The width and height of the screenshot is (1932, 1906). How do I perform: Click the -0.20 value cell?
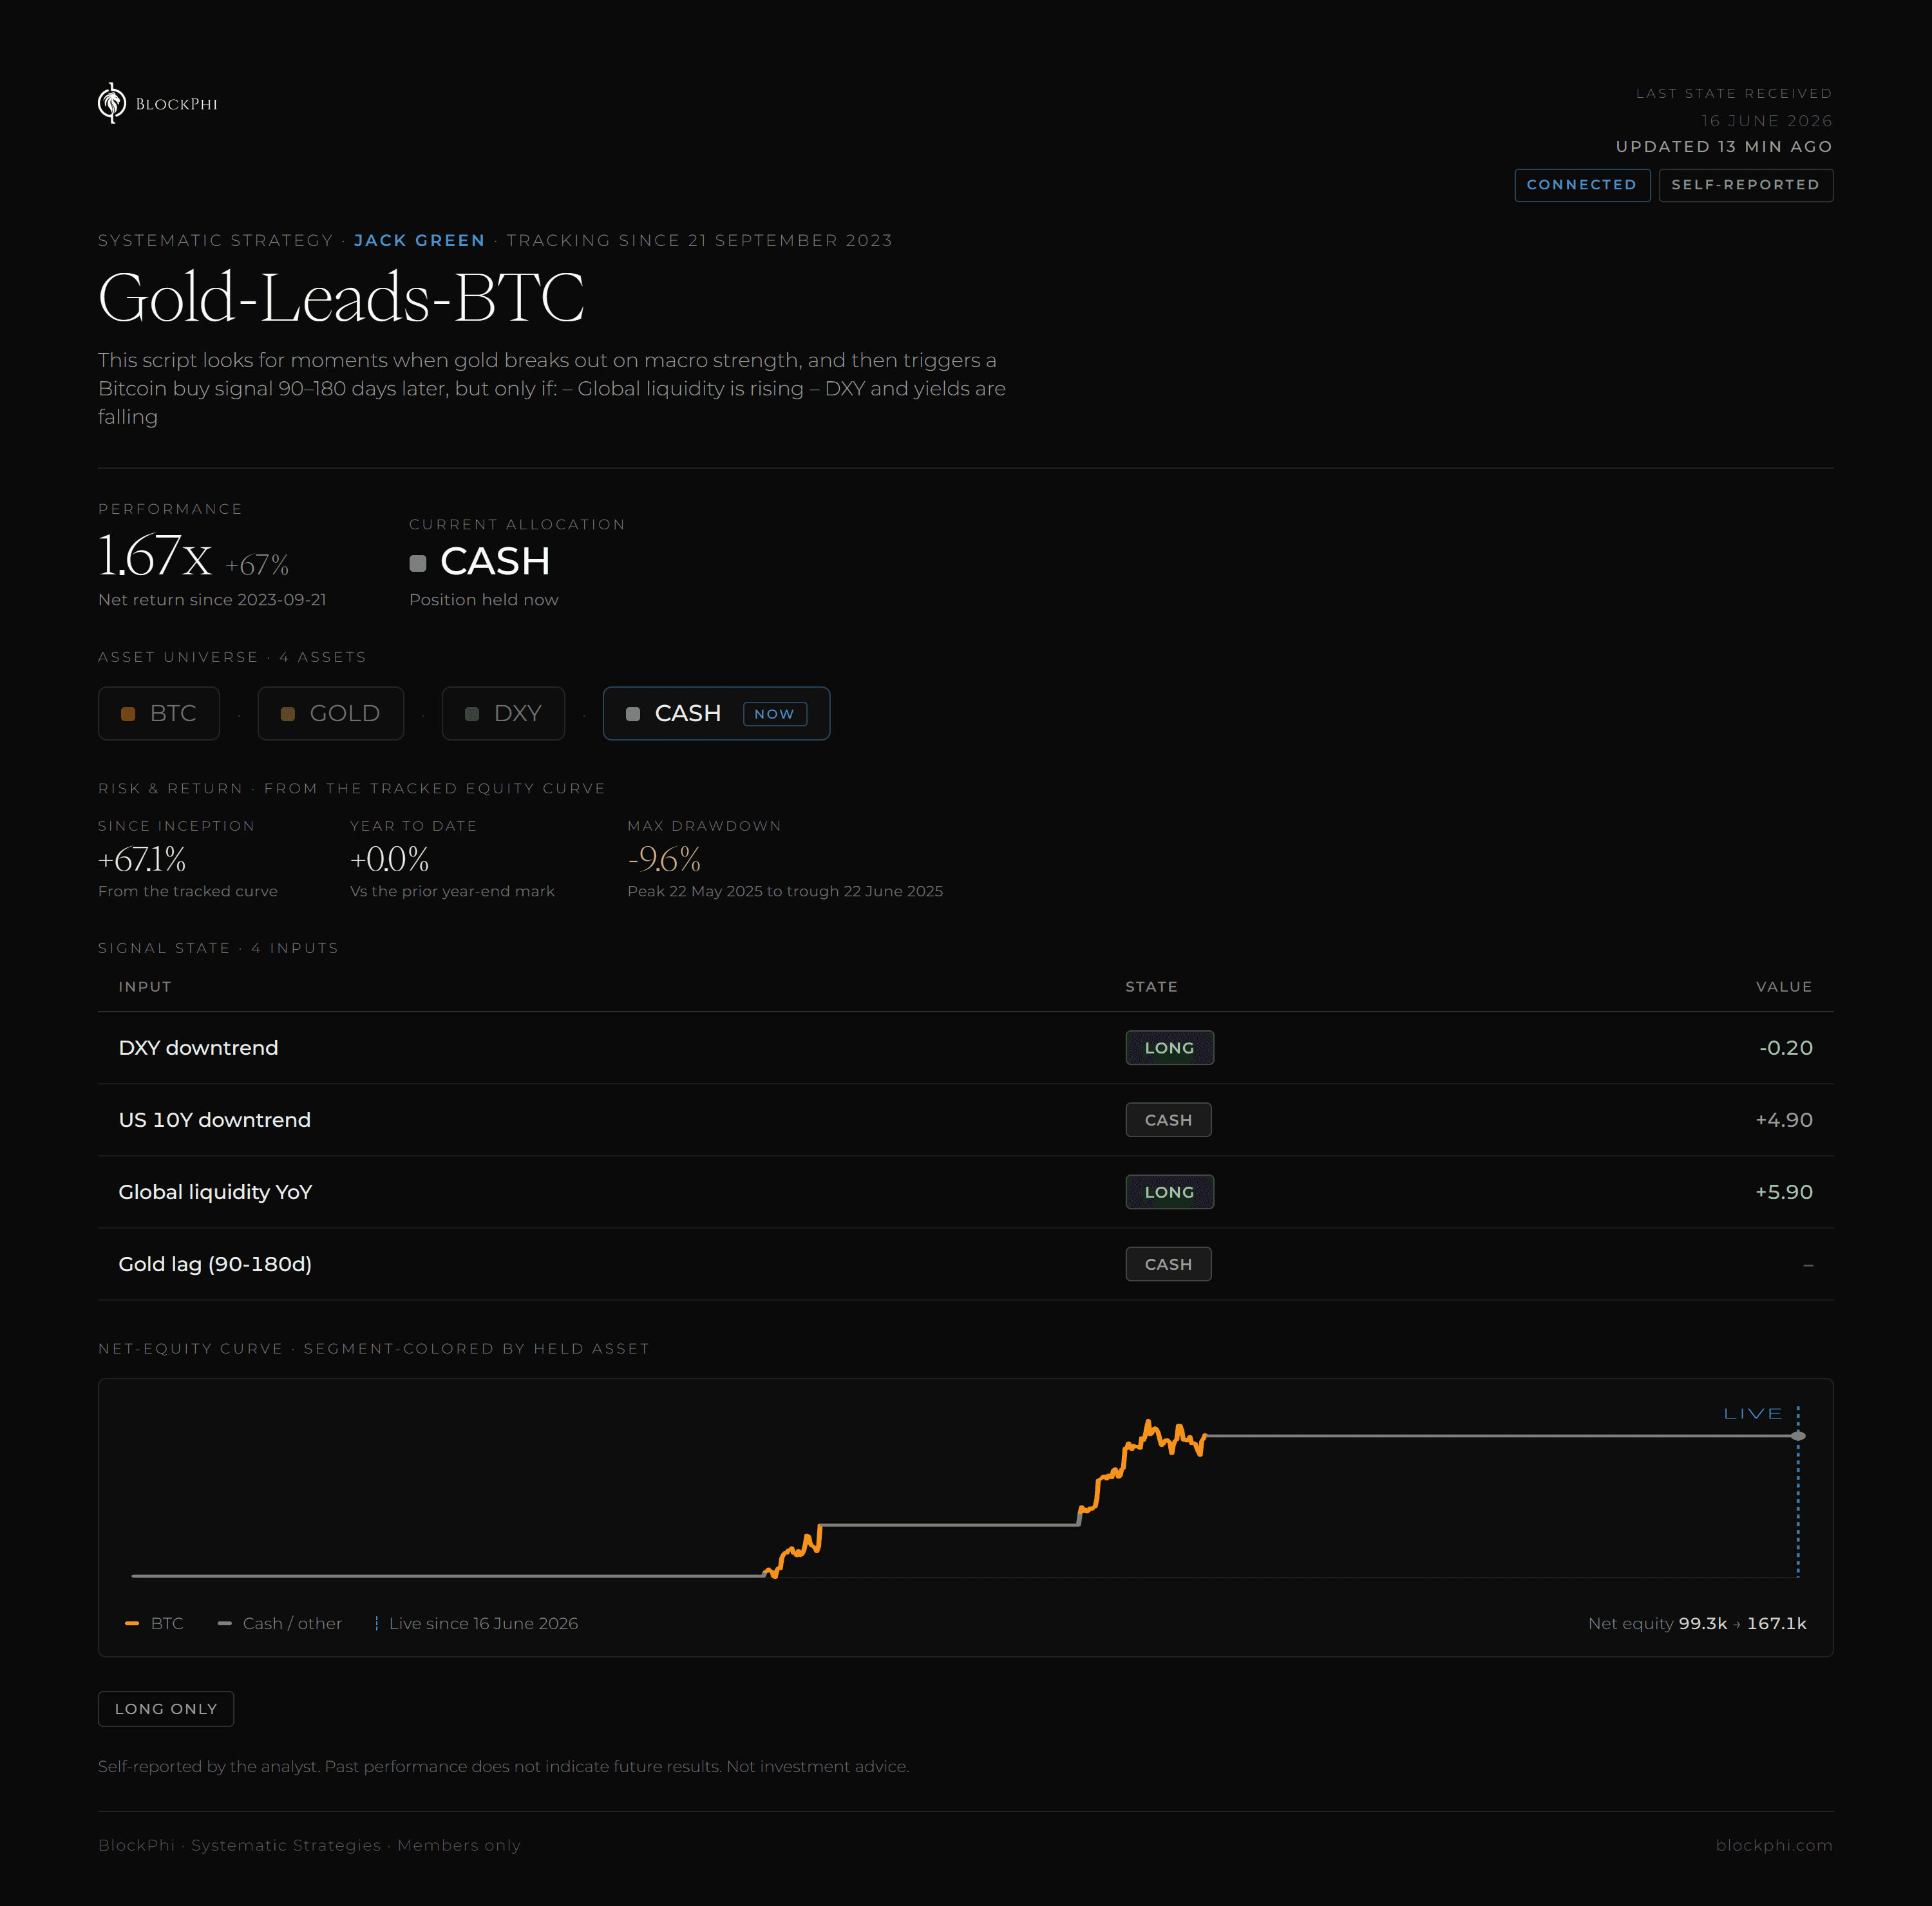(x=1785, y=1048)
